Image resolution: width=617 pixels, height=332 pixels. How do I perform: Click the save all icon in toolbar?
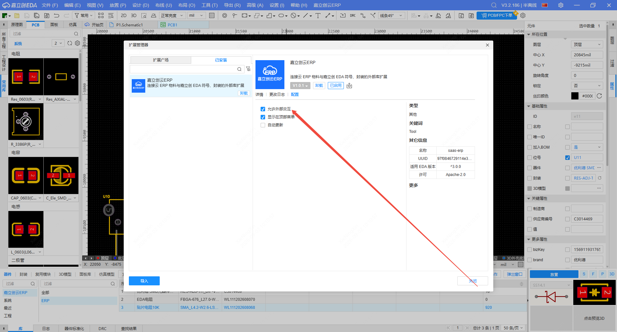(37, 15)
